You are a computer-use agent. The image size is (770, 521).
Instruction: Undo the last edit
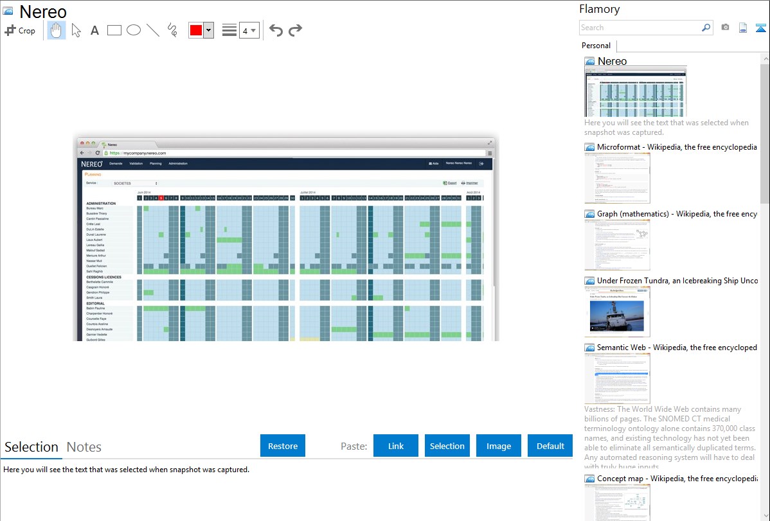[276, 30]
